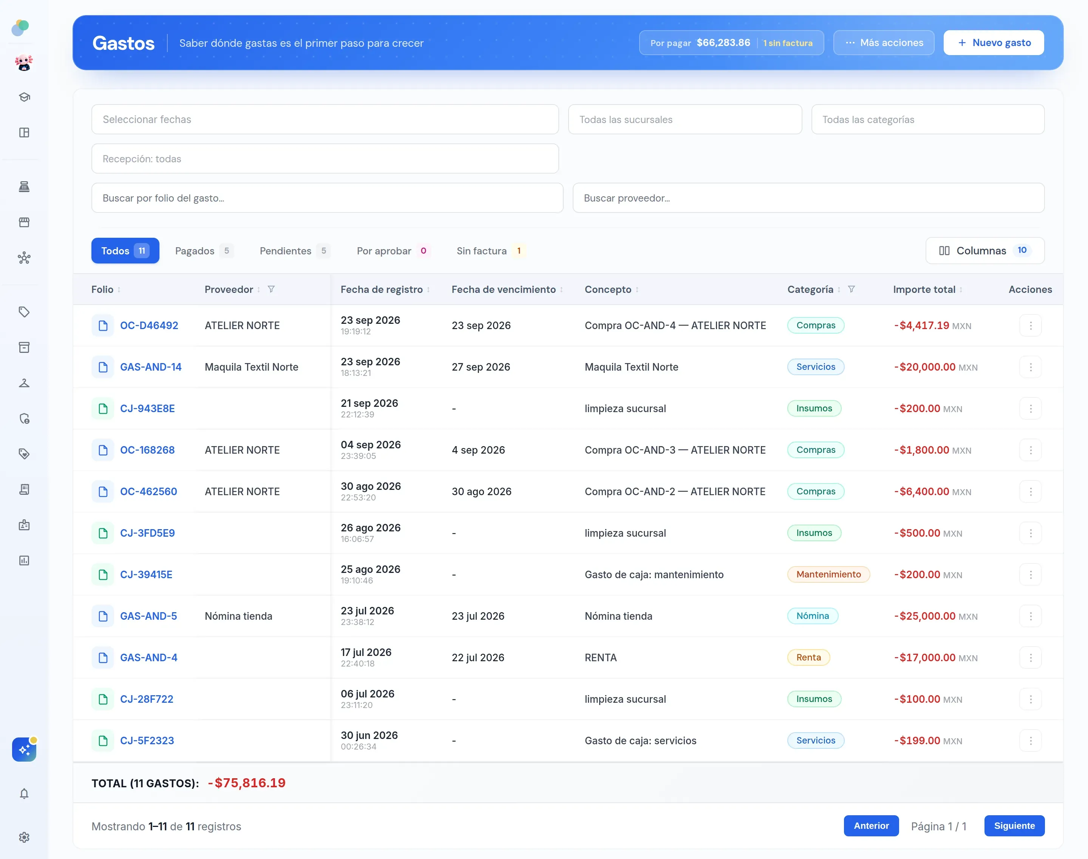Open the receipt sidebar icon
The width and height of the screenshot is (1088, 859).
[x=24, y=490]
